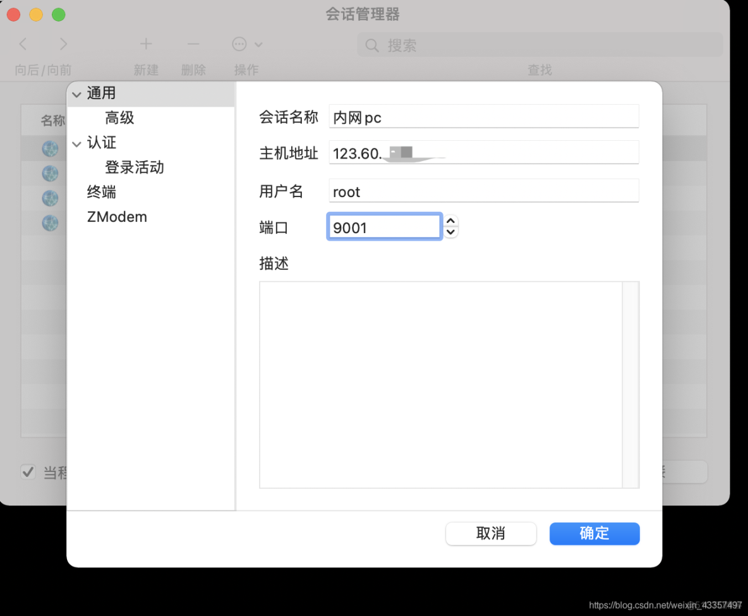Click the back arrow in session manager toolbar
Viewport: 748px width, 616px height.
click(23, 44)
